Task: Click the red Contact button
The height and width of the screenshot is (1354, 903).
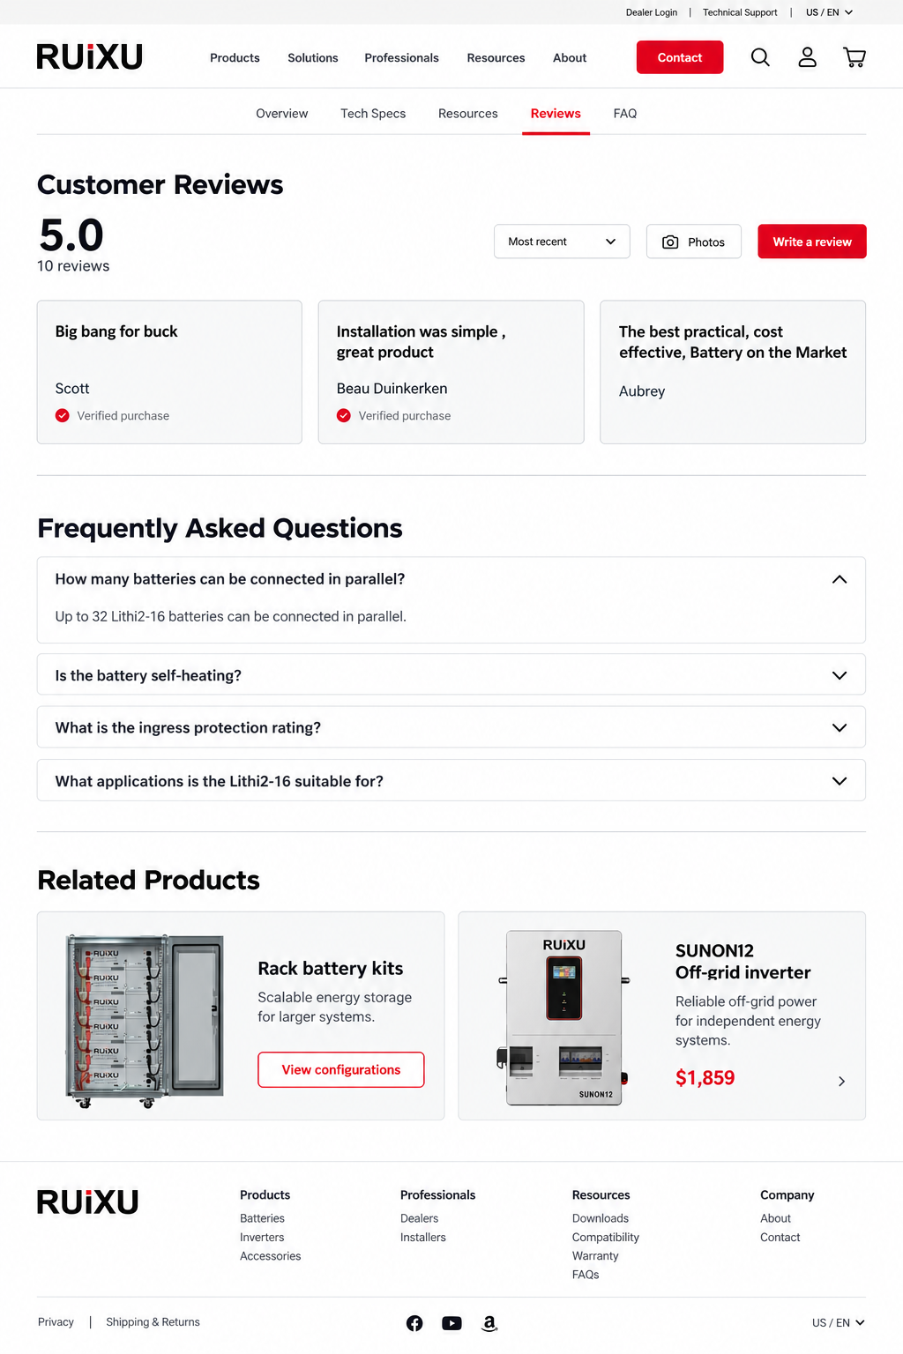Action: [x=680, y=57]
